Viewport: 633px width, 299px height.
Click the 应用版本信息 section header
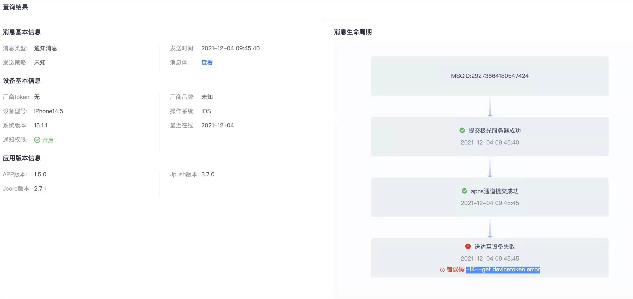click(22, 158)
